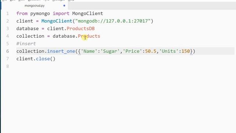Click line number 5 in the gutter
This screenshot has width=236, height=133.
coord(7,44)
